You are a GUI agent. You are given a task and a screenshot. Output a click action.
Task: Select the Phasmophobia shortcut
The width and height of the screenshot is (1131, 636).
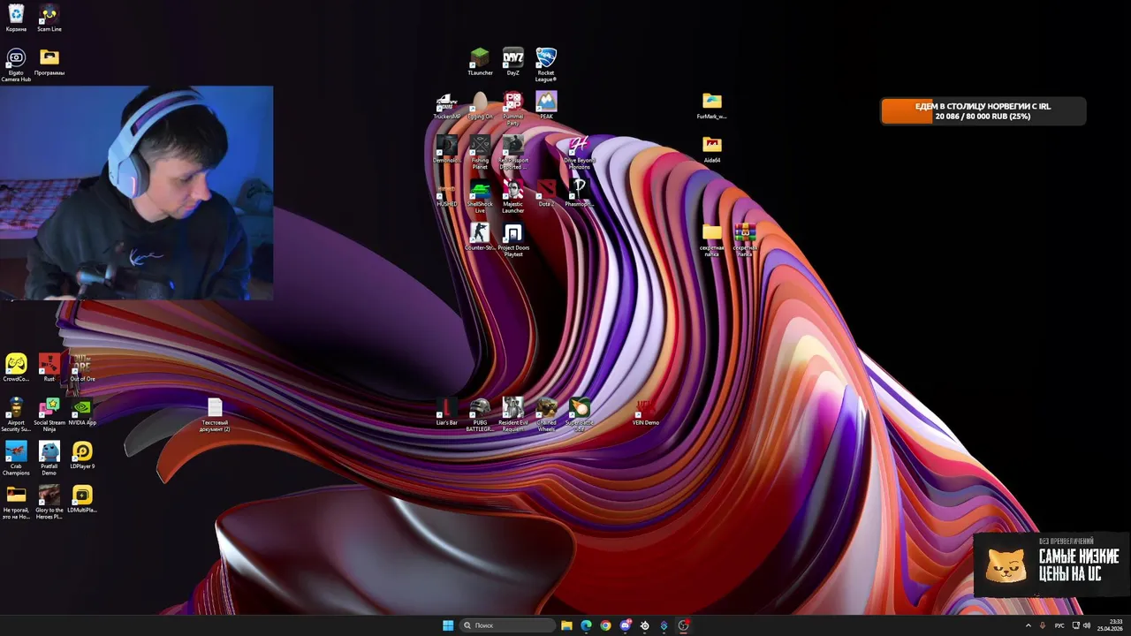[x=579, y=193]
